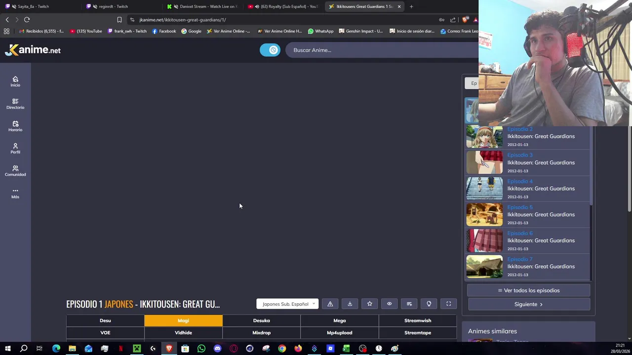Select the Vidhide server tab
This screenshot has width=632, height=355.
(x=183, y=333)
